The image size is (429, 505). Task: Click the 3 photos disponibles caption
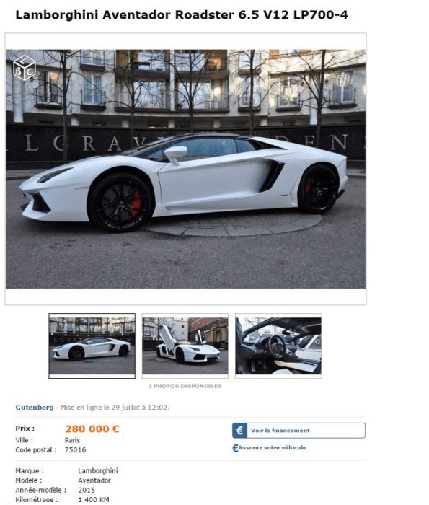185,386
